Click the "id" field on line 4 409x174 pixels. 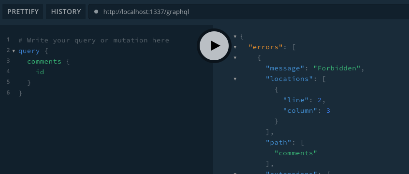click(40, 72)
